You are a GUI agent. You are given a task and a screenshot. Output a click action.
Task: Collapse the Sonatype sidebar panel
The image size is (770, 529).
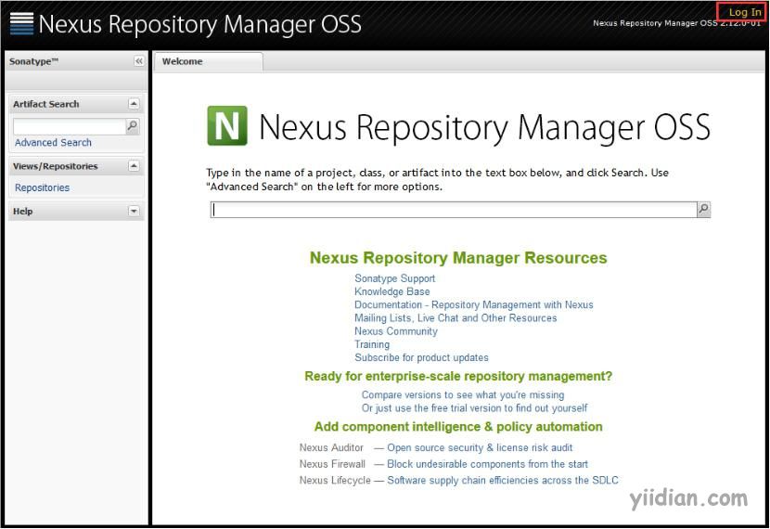click(x=139, y=61)
